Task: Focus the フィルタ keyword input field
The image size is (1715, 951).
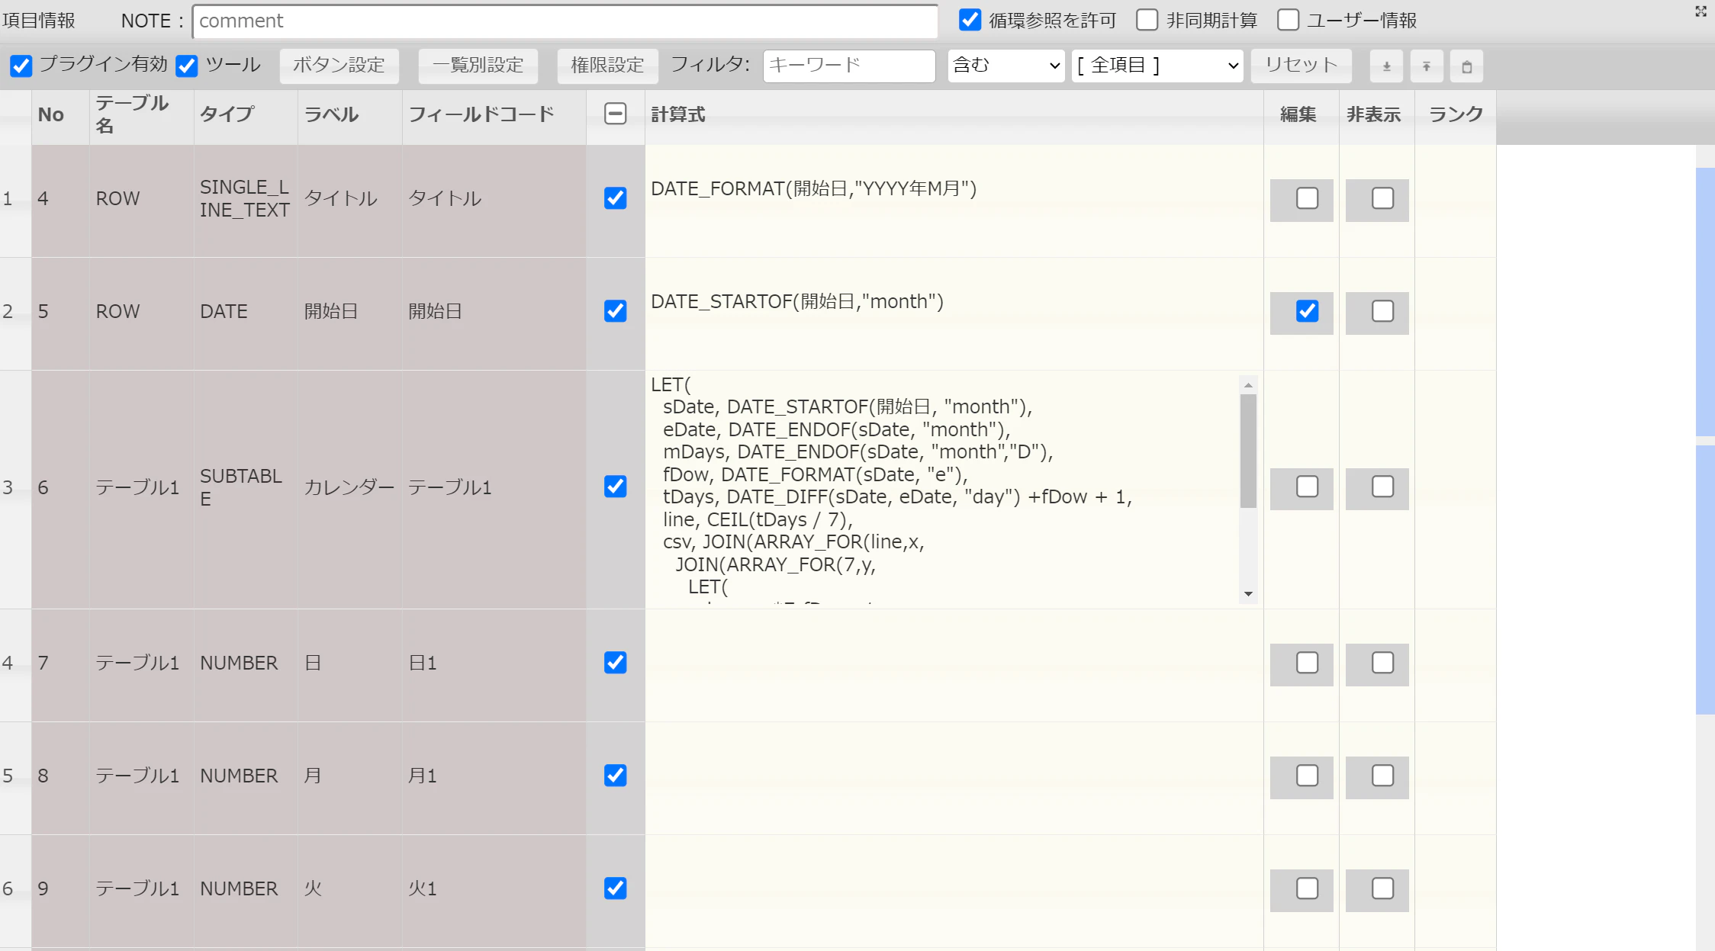Action: pyautogui.click(x=849, y=66)
